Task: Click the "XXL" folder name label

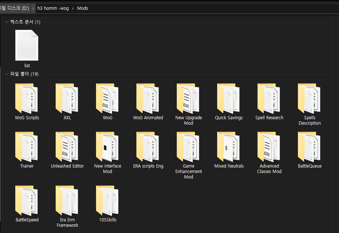Action: (x=67, y=117)
